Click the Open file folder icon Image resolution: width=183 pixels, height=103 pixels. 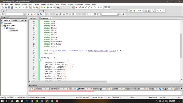click(x=6, y=7)
